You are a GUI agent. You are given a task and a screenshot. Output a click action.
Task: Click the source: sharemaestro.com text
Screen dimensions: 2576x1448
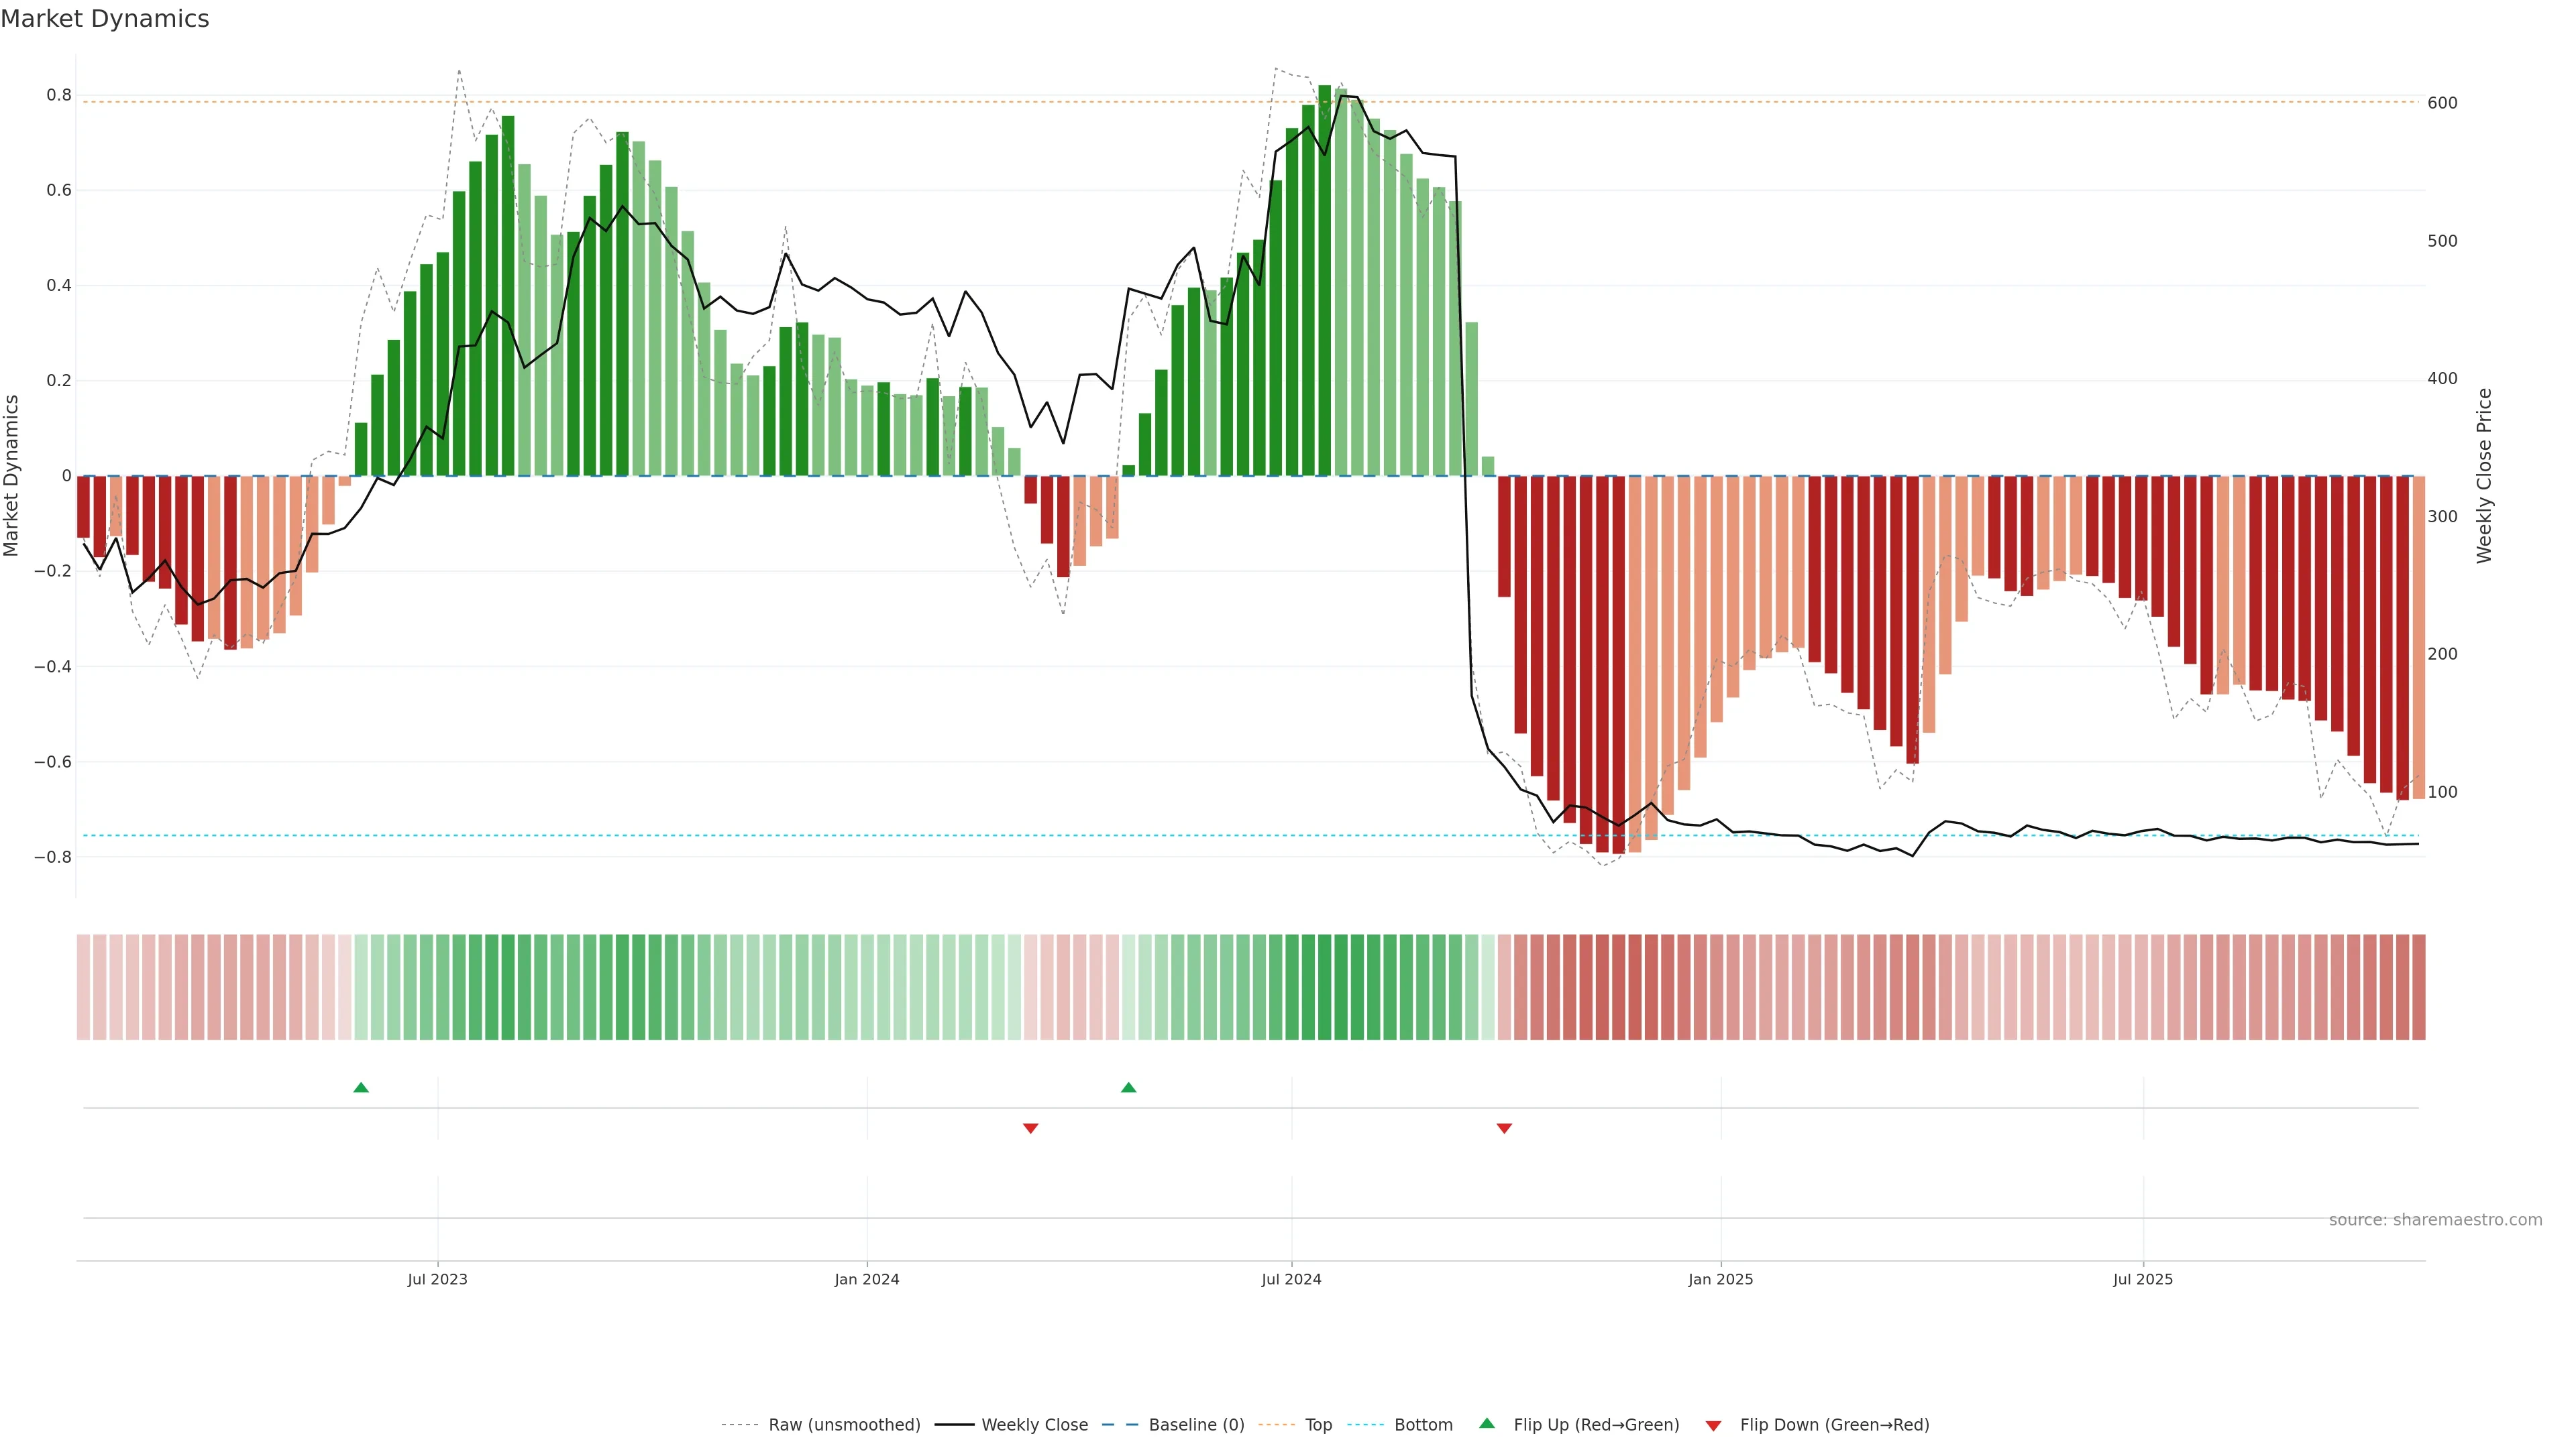tap(2435, 1220)
